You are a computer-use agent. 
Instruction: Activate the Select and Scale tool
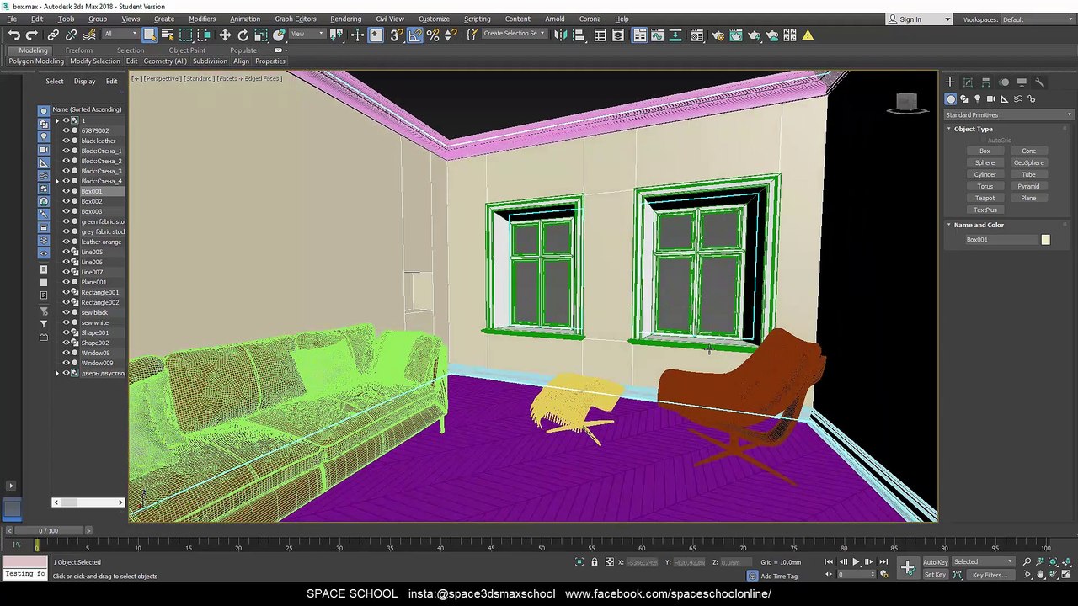pyautogui.click(x=261, y=35)
